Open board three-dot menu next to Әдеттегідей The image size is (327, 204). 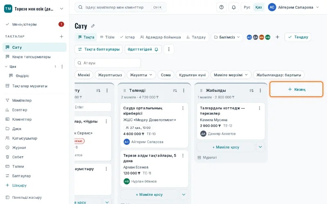(169, 49)
